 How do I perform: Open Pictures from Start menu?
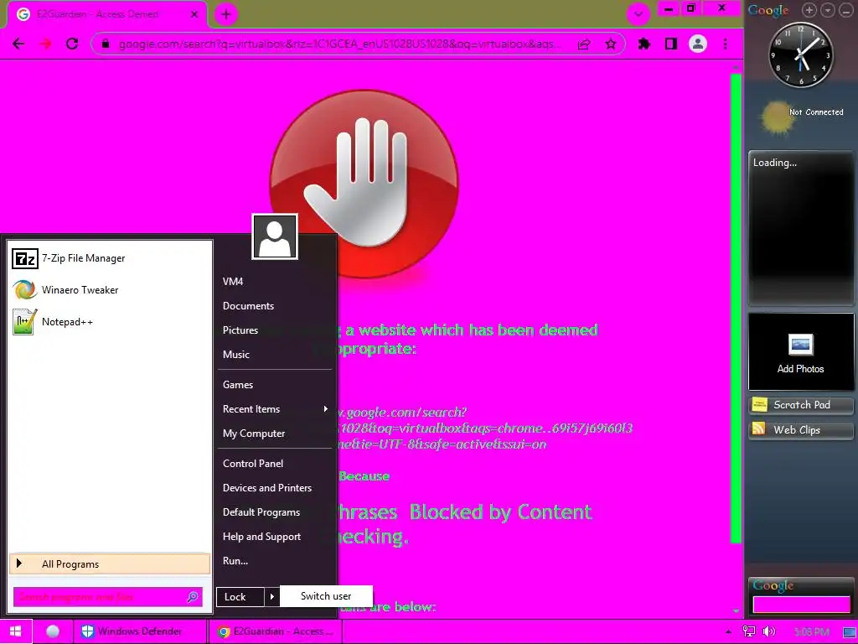[240, 330]
